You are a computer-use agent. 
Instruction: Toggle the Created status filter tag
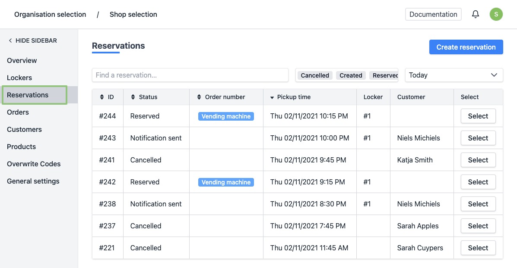point(351,75)
